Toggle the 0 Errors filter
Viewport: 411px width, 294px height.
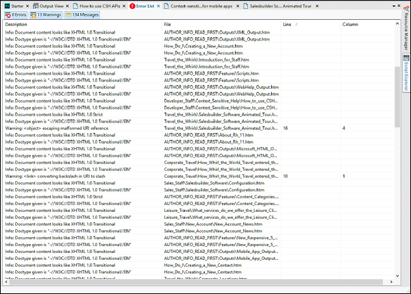pyautogui.click(x=15, y=14)
